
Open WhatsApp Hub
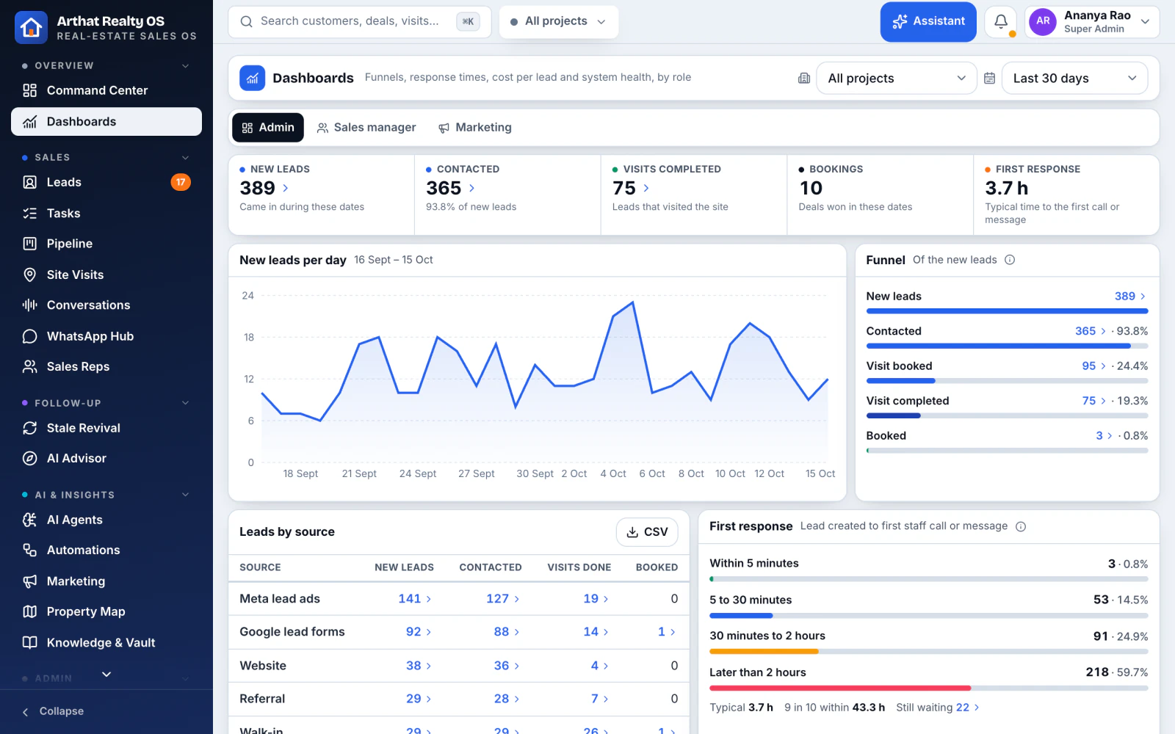106,336
